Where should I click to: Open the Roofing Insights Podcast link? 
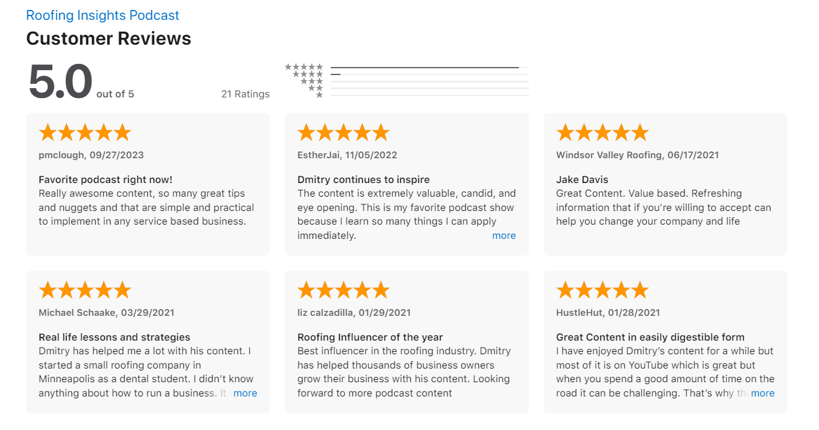pyautogui.click(x=102, y=15)
